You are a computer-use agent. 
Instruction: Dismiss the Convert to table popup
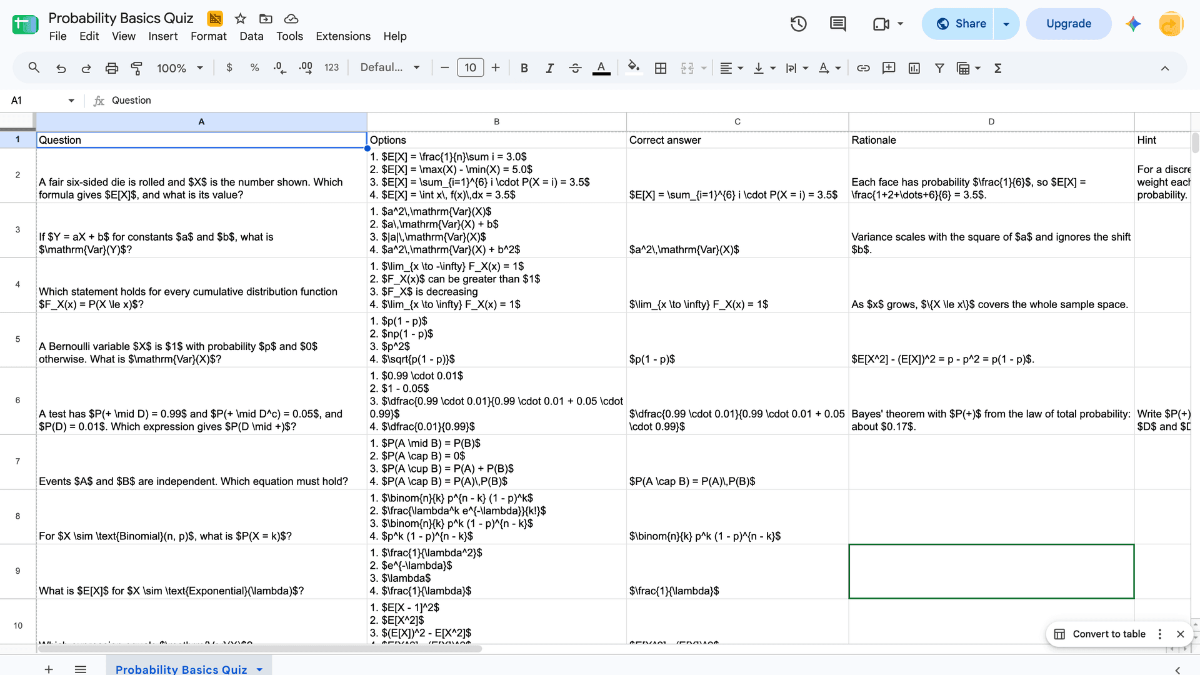(1181, 634)
